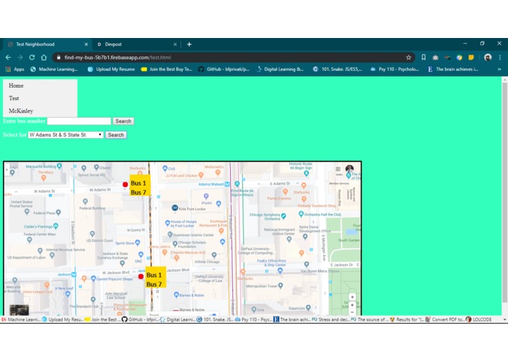Open the GitHub - bfprivati bookmark
Viewport: 508px width, 361px height.
(224, 69)
